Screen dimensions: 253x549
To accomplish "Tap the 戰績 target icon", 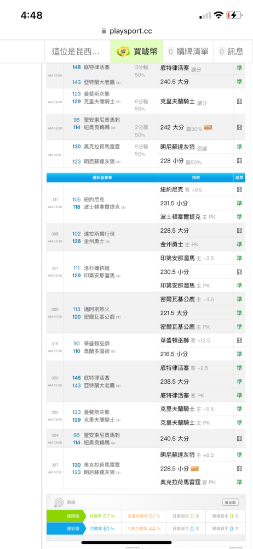I will (x=58, y=503).
